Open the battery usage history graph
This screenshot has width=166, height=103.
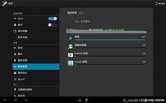coord(106,31)
